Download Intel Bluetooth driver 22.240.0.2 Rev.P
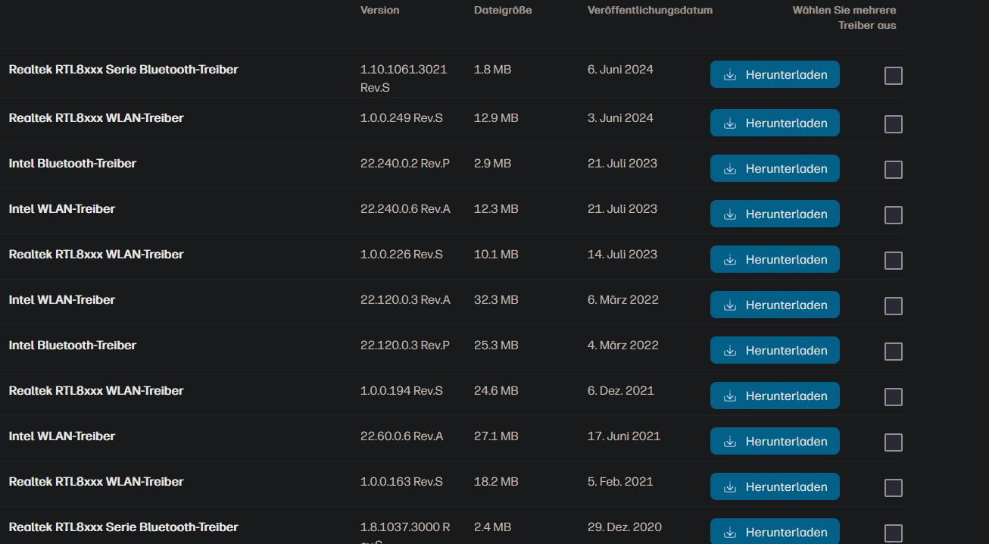The image size is (989, 544). [775, 168]
